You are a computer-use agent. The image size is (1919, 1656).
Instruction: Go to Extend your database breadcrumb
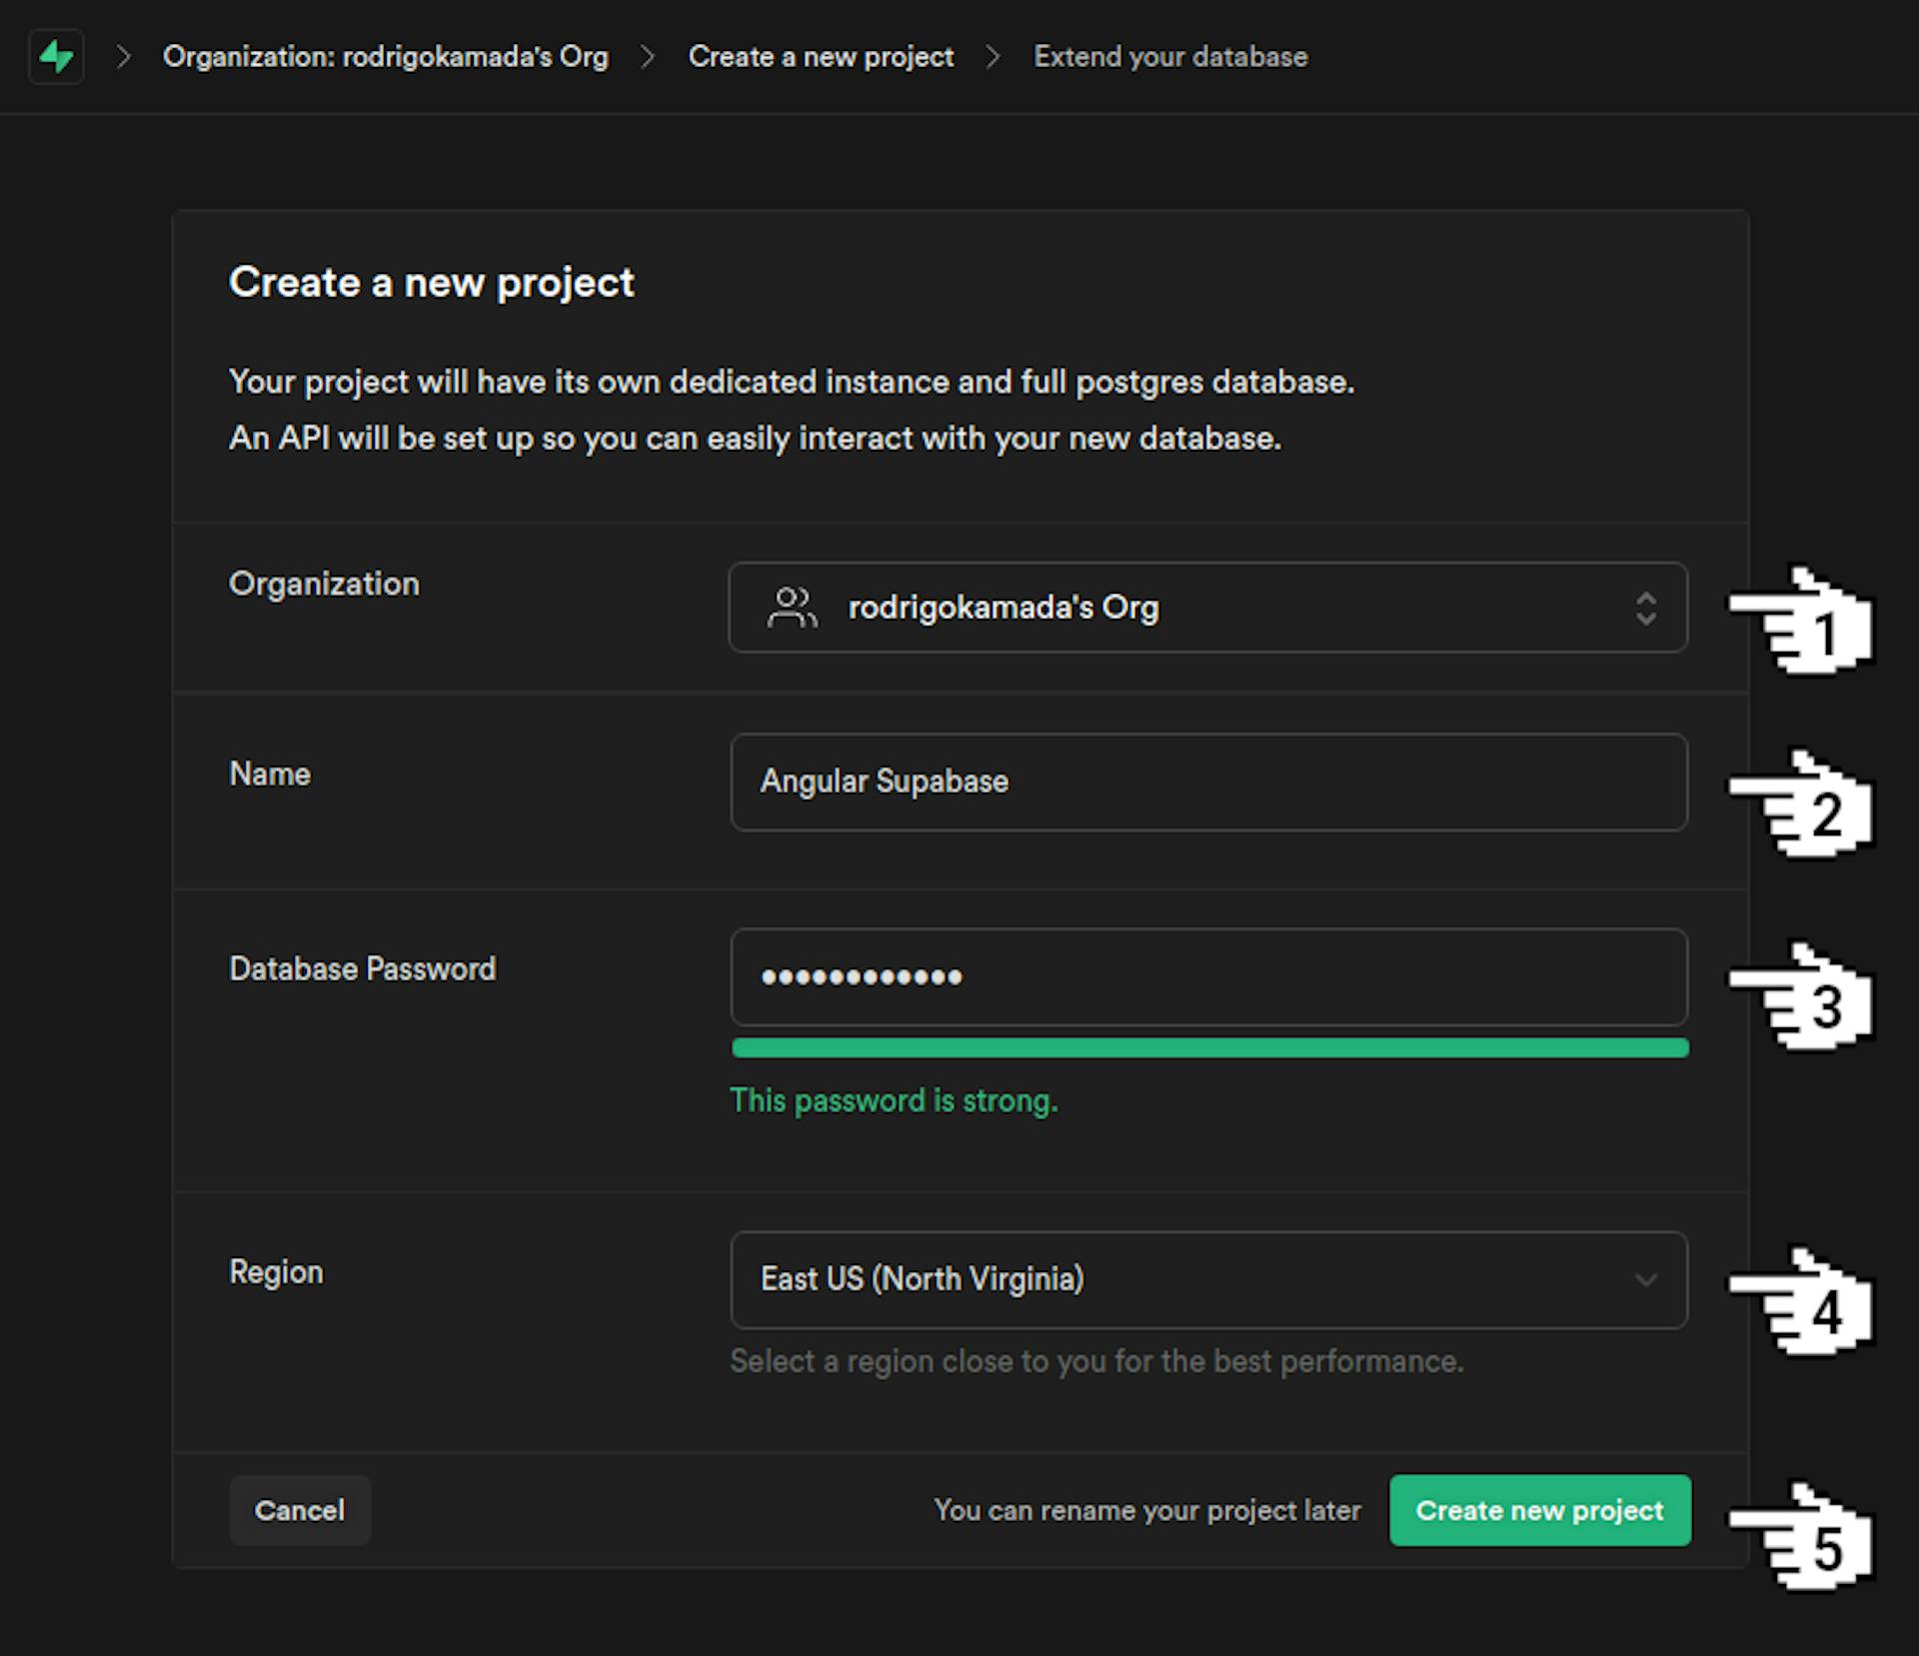point(1169,57)
